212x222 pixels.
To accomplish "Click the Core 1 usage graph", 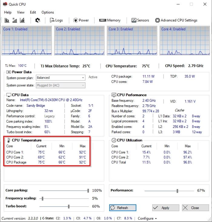I will tap(27, 41).
